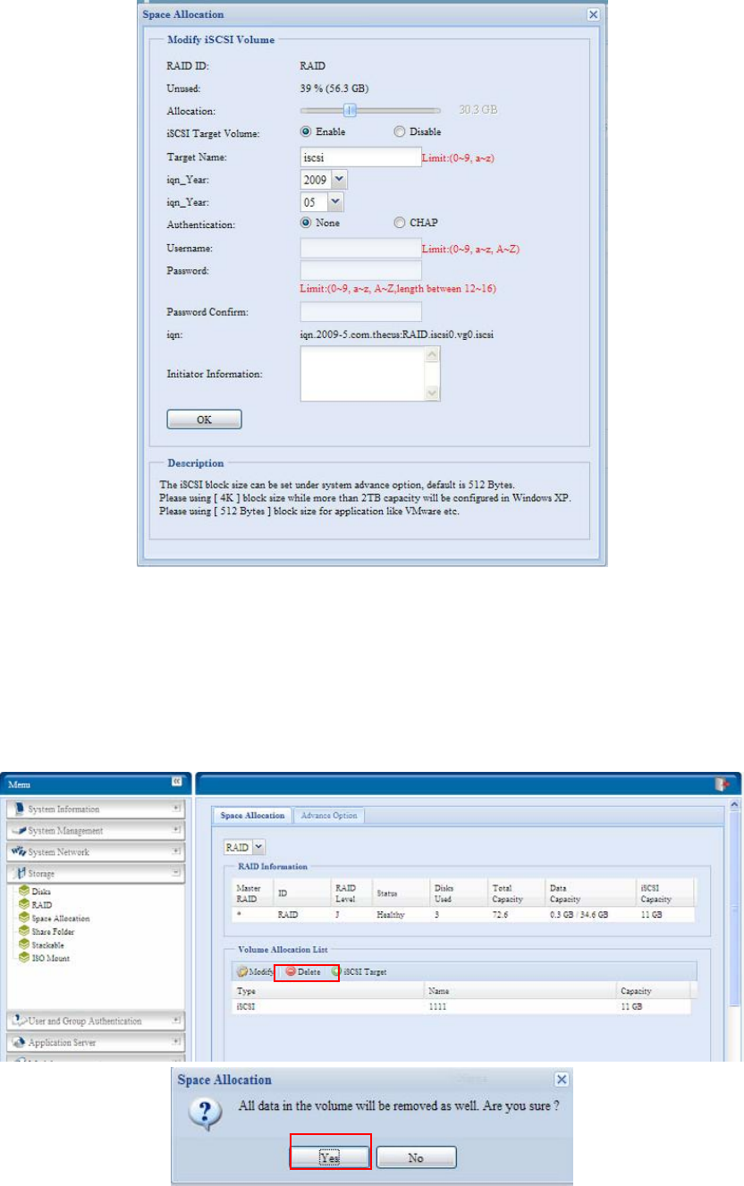Image resolution: width=744 pixels, height=1186 pixels.
Task: Click the 0.3 GB / 34.6 GB data capacity cell
Action: point(579,914)
